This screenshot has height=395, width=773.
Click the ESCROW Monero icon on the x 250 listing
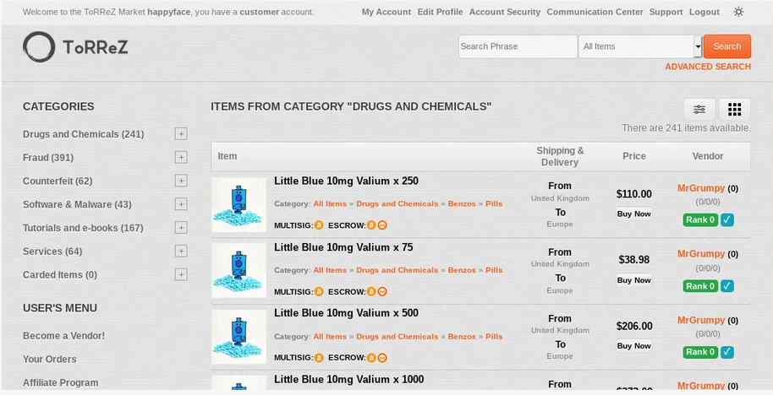[382, 225]
